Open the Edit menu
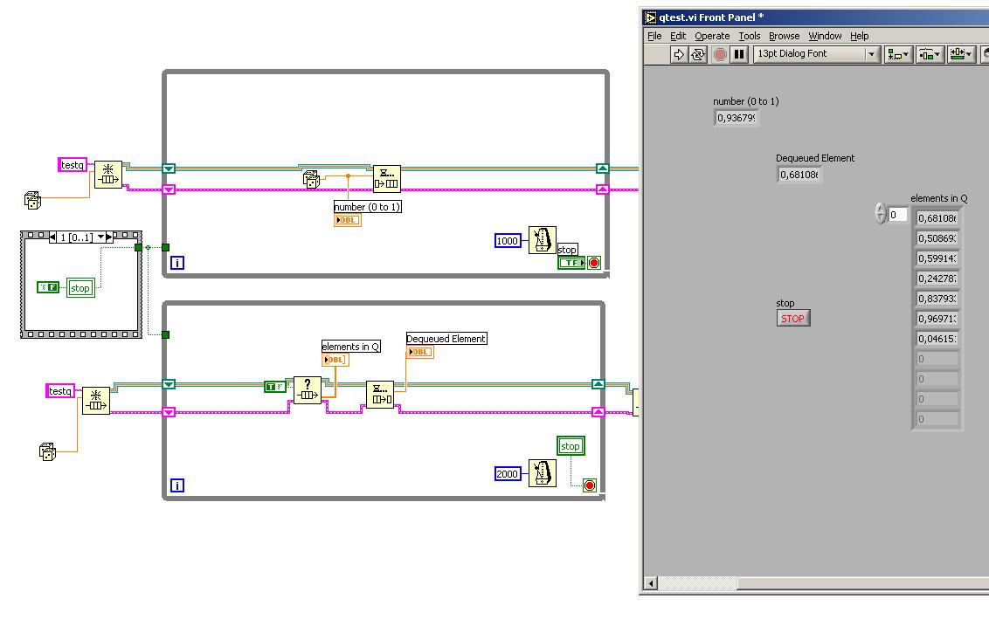The width and height of the screenshot is (989, 633). (x=677, y=36)
